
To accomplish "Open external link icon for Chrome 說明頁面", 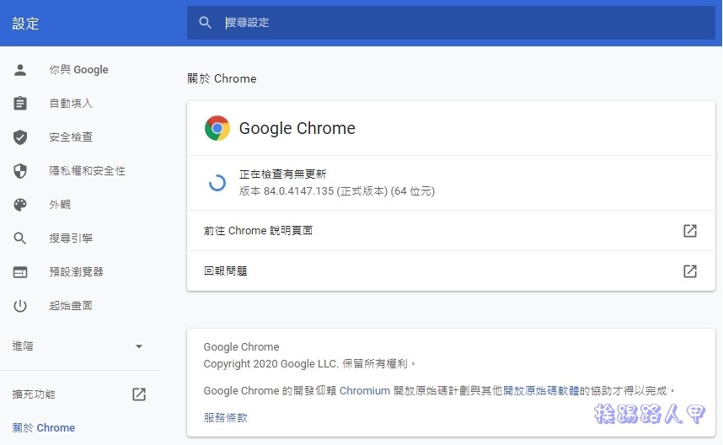I will click(690, 231).
